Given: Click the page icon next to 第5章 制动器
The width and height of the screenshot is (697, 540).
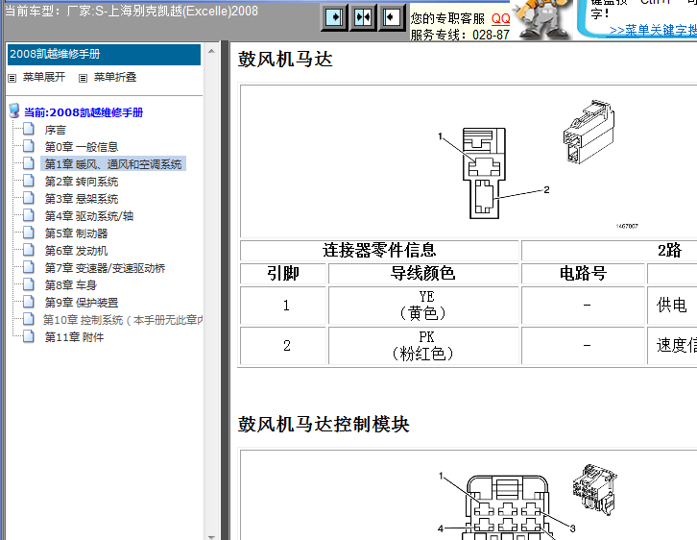Looking at the screenshot, I should click(29, 233).
